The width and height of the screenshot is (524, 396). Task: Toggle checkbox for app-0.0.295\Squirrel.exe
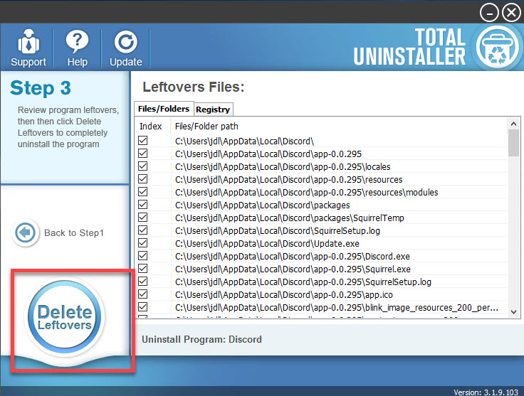click(142, 269)
